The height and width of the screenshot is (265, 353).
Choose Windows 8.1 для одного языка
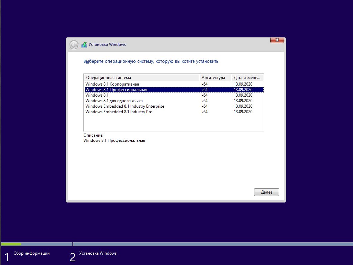[x=114, y=101]
